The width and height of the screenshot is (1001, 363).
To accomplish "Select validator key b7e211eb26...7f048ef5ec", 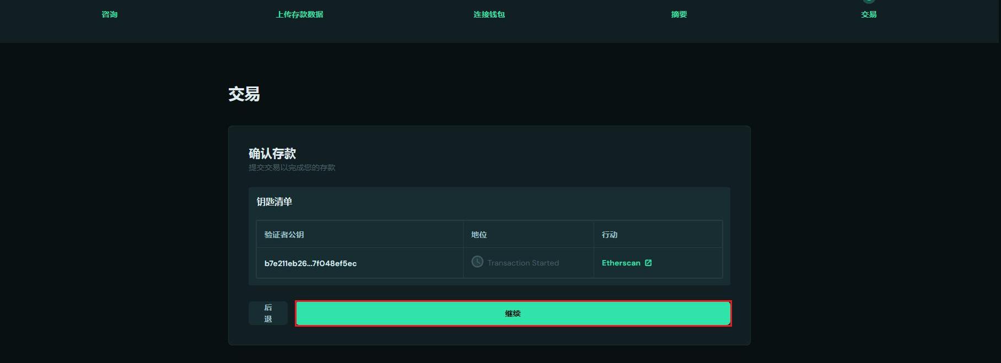I will point(310,263).
